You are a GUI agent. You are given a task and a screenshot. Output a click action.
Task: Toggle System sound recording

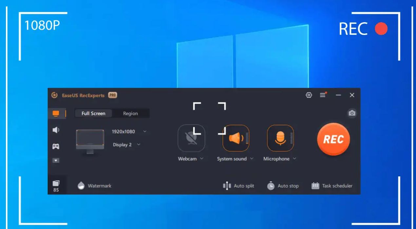(x=236, y=138)
